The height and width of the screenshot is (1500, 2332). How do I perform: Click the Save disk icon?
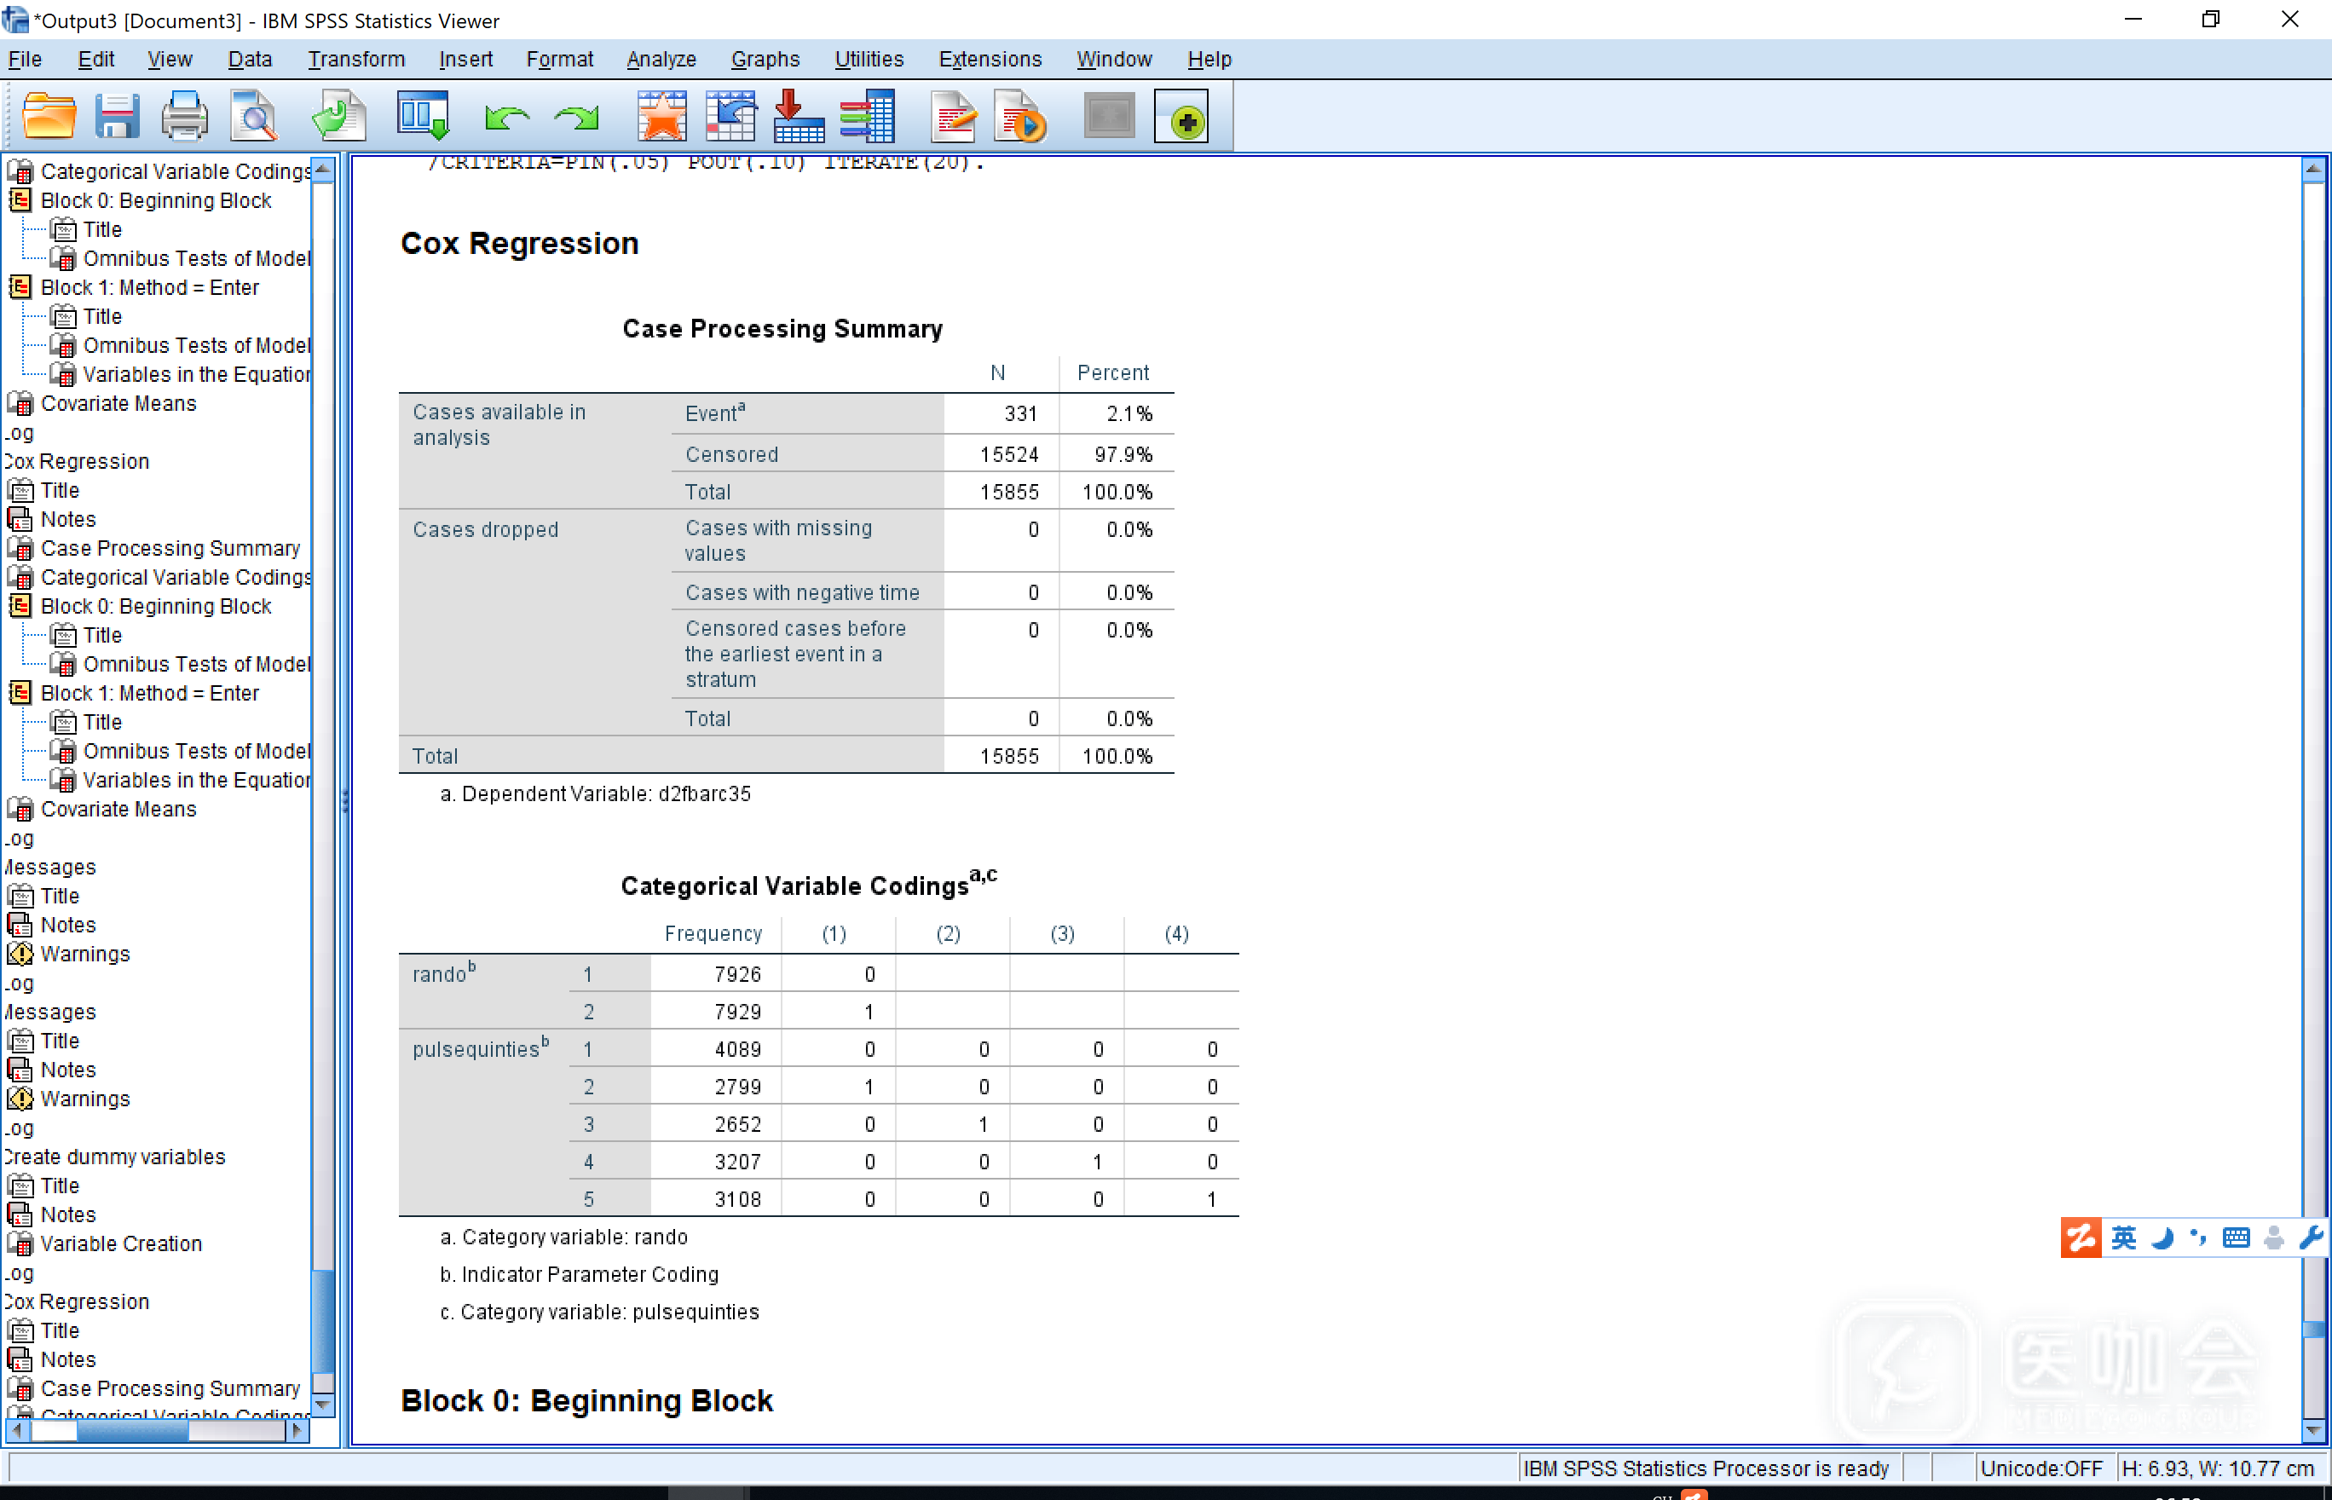pyautogui.click(x=117, y=118)
